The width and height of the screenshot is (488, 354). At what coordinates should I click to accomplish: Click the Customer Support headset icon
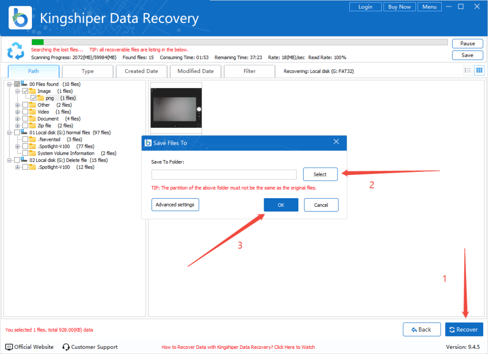tap(66, 347)
